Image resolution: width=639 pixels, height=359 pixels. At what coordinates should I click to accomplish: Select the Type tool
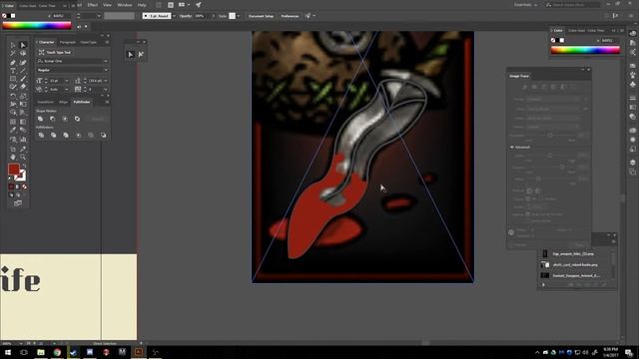pos(13,71)
